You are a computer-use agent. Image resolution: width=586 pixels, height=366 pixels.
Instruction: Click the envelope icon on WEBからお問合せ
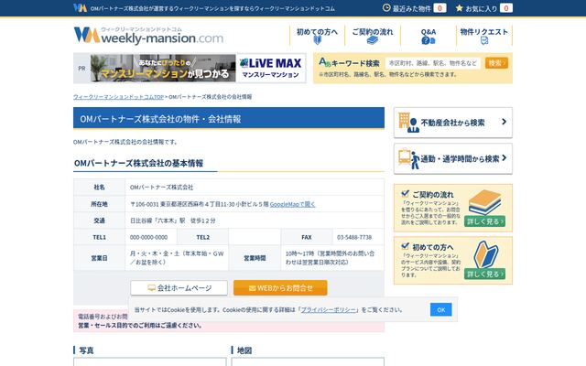[x=253, y=288]
